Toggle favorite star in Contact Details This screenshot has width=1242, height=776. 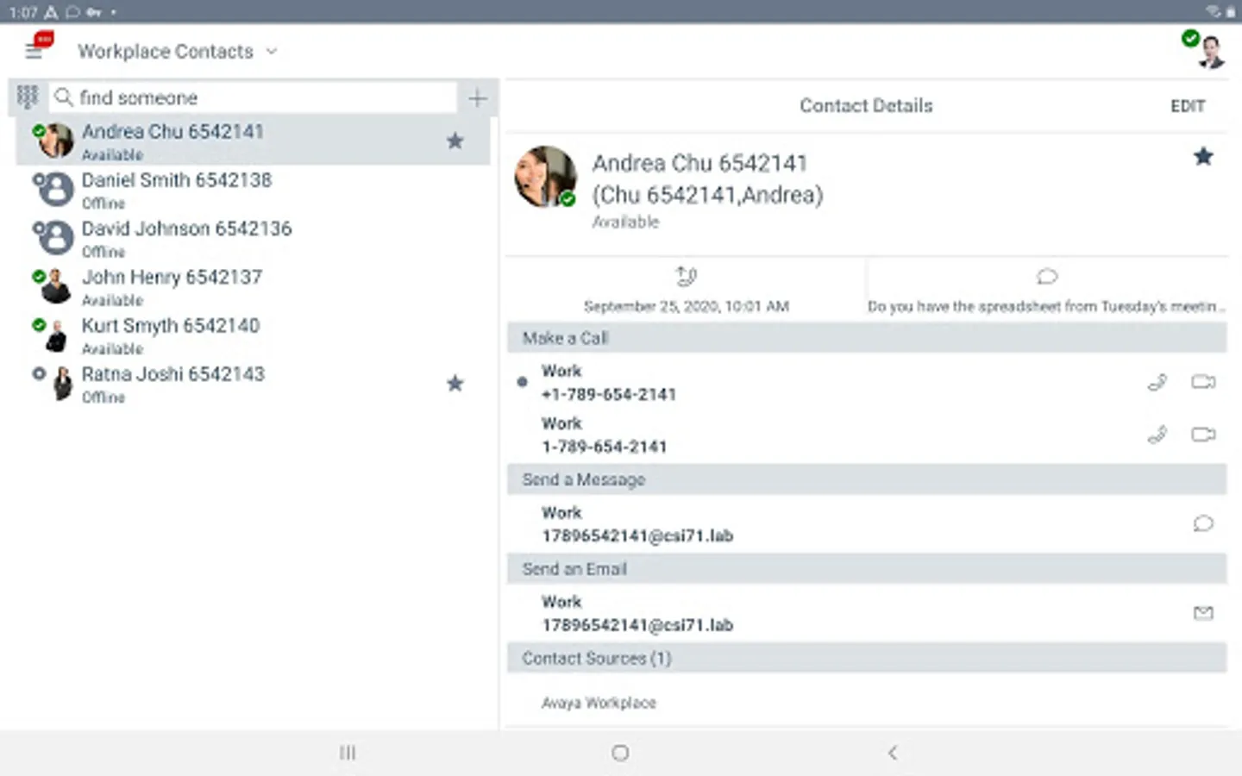[1203, 156]
